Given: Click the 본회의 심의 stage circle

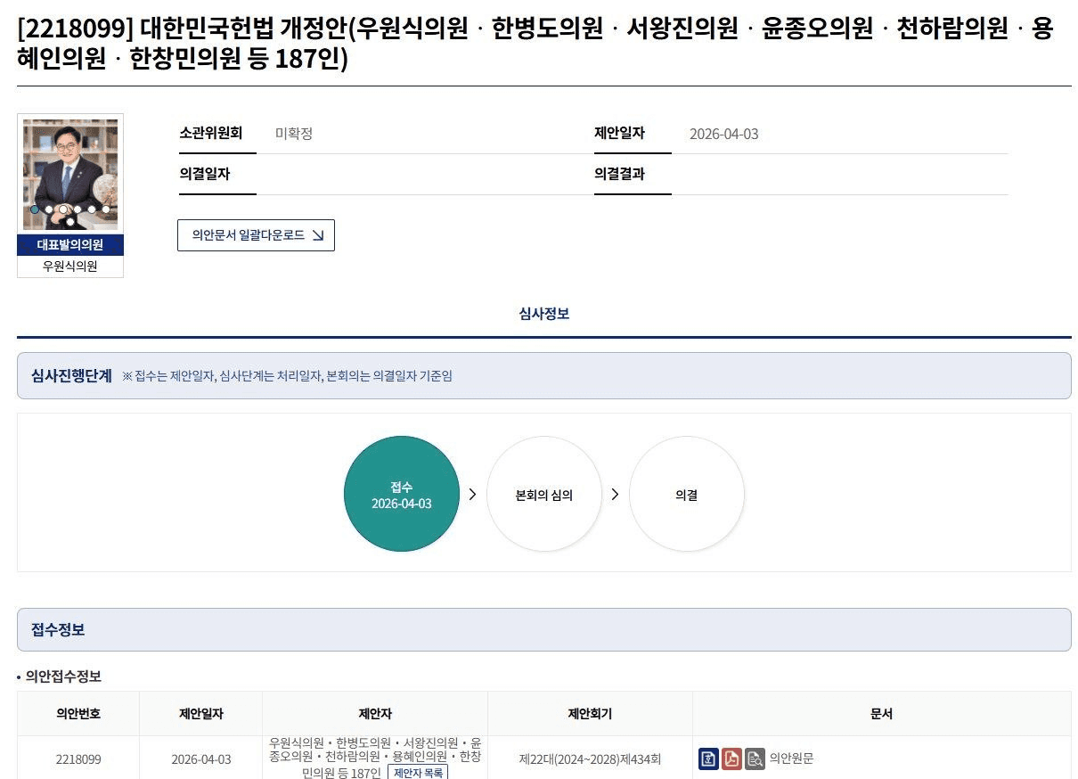Looking at the screenshot, I should click(543, 494).
